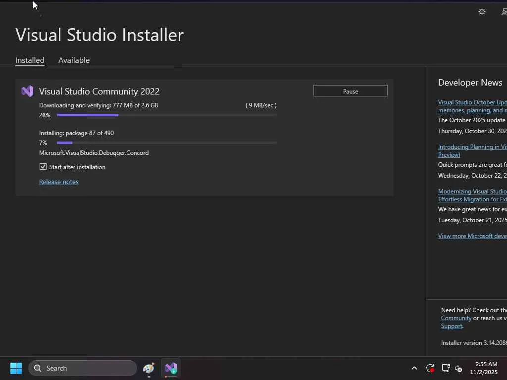Click the Tuesday, October 21 date text
Image resolution: width=507 pixels, height=380 pixels.
tap(472, 220)
